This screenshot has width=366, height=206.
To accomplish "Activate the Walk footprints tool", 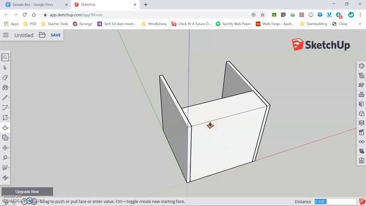I will click(5, 168).
